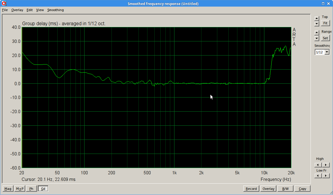Switch to M+P magnitude and phase view
The image size is (333, 195).
click(x=20, y=189)
